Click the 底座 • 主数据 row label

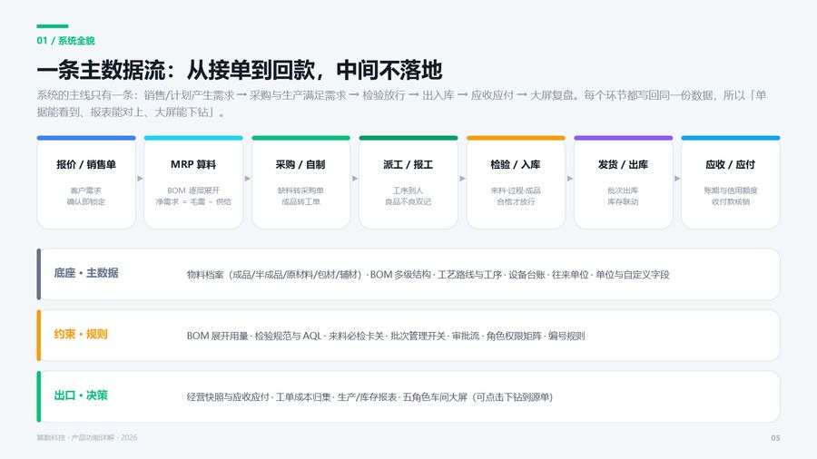[86, 273]
